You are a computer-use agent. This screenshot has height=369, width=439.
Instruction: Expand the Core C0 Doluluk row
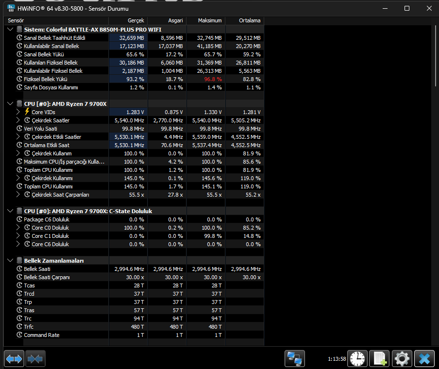[x=18, y=227]
